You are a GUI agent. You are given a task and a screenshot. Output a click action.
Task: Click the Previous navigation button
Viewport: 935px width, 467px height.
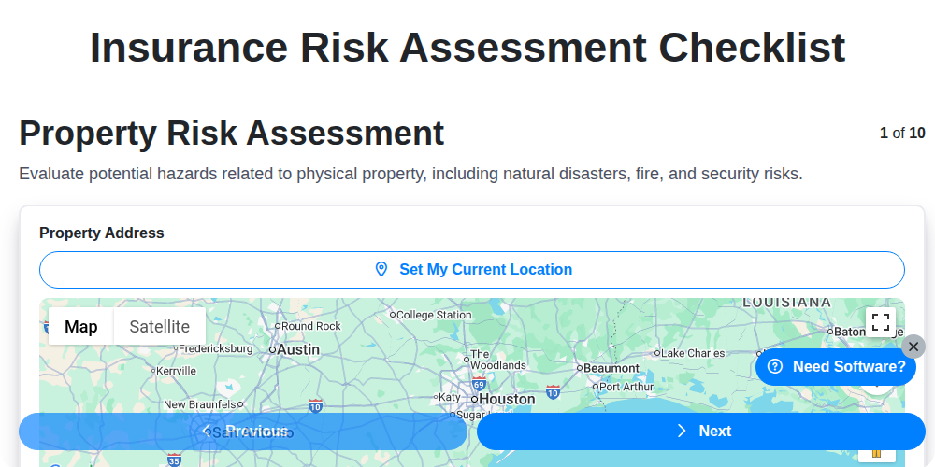pos(243,432)
